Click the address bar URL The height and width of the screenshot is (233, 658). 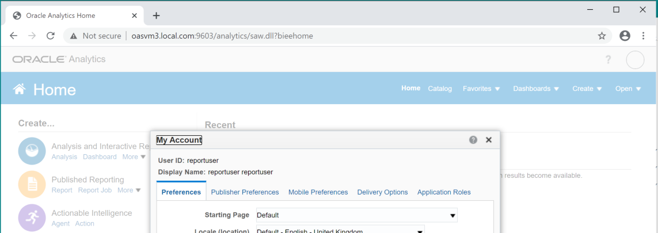pyautogui.click(x=222, y=36)
